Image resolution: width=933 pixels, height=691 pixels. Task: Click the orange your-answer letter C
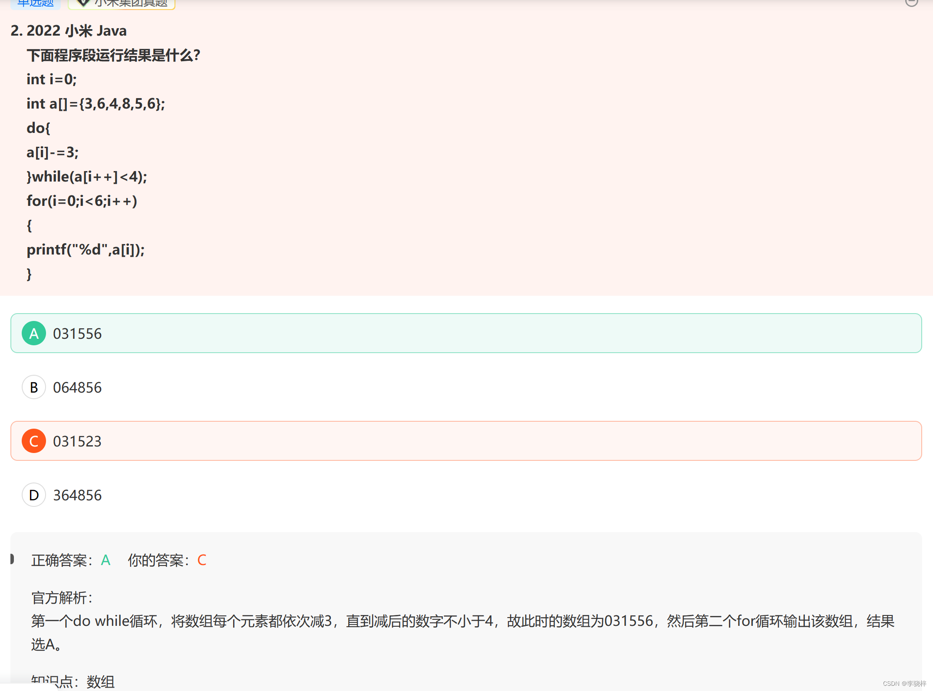coord(202,560)
